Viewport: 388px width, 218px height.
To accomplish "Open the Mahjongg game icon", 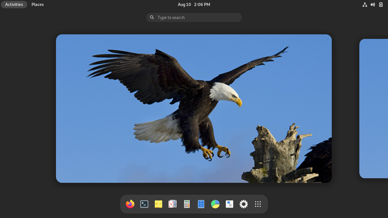I will click(158, 204).
